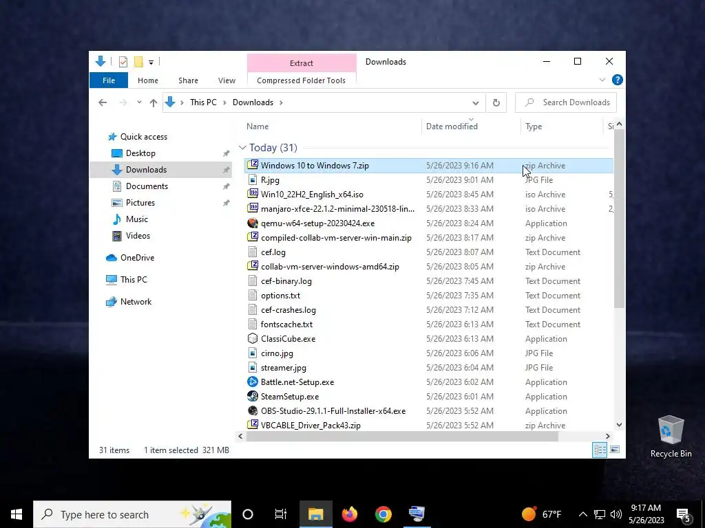
Task: Click the Extract contextual tab
Action: (x=302, y=63)
